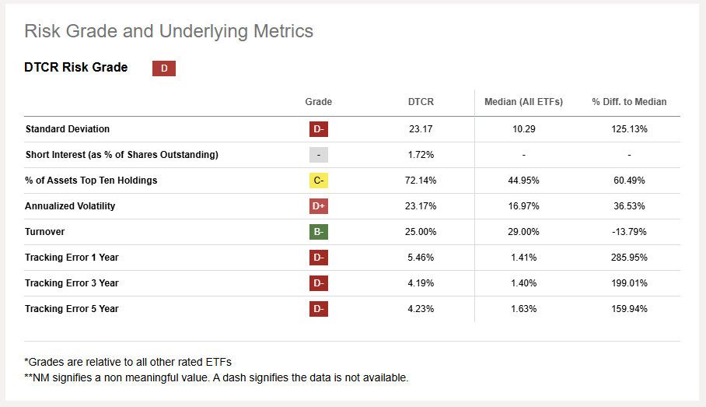Image resolution: width=706 pixels, height=407 pixels.
Task: Click the 285.95% difference value
Action: coord(629,258)
